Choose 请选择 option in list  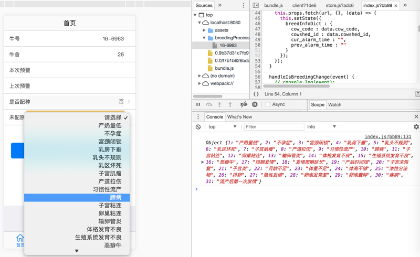pyautogui.click(x=77, y=117)
